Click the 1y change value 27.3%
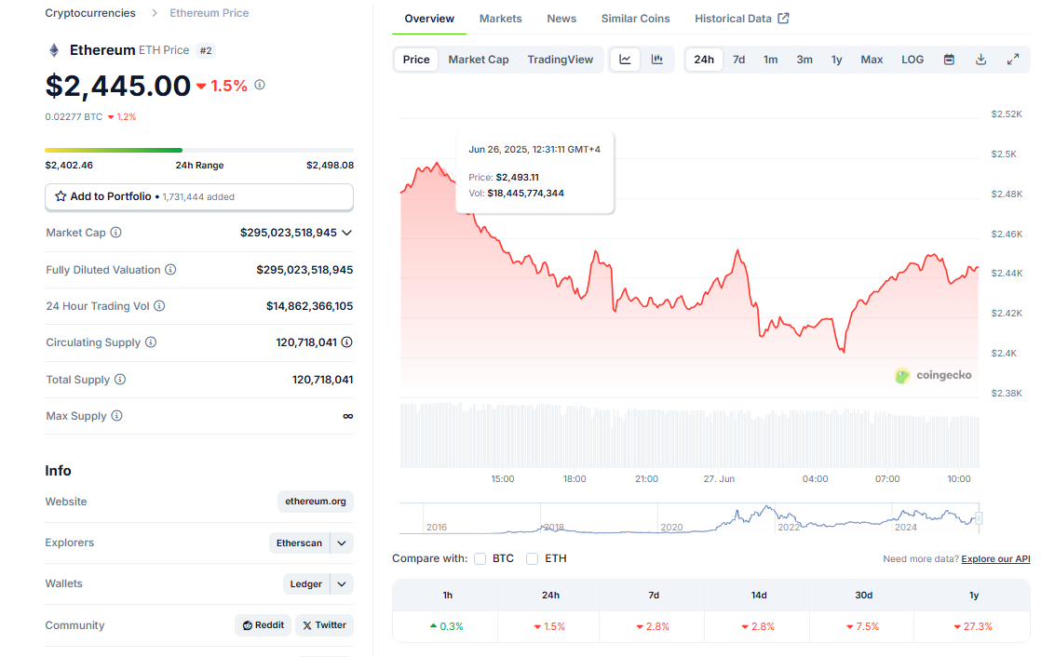 973,626
